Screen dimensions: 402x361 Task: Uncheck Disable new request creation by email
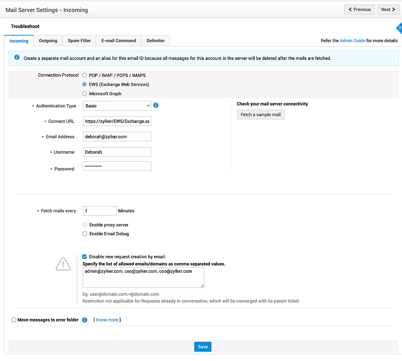[85, 257]
